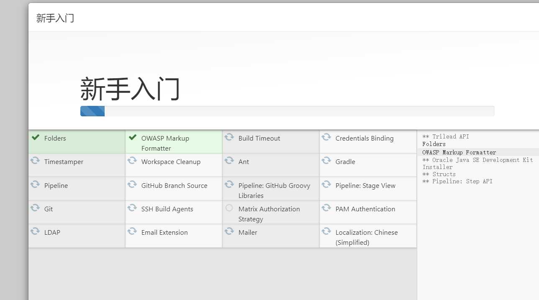This screenshot has height=300, width=539.
Task: Click the large 新手入门 heading
Action: tap(130, 89)
